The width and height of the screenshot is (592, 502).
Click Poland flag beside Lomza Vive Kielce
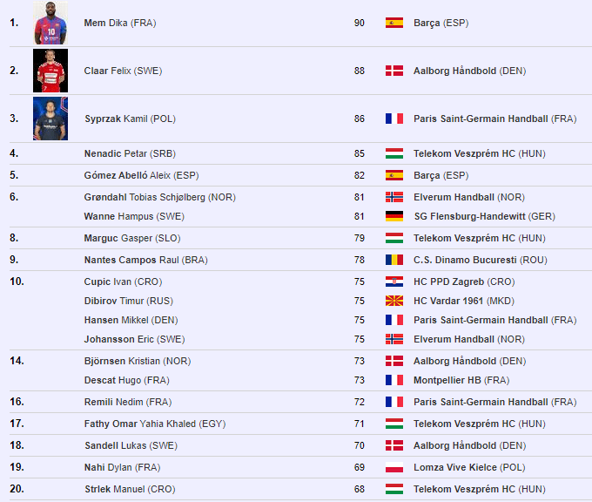394,467
